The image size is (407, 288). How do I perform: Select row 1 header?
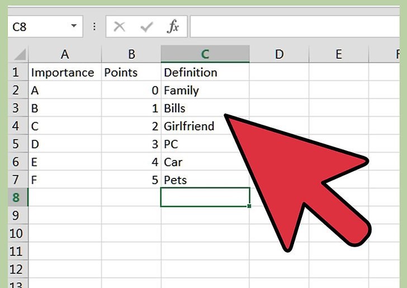(15, 72)
